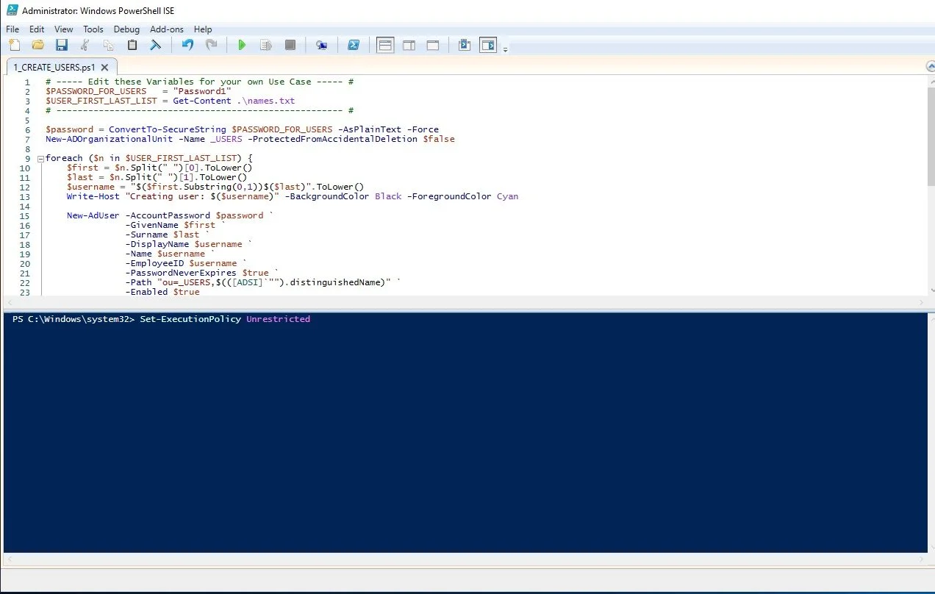The width and height of the screenshot is (935, 594).
Task: Click the Cut scissors icon
Action: (85, 46)
